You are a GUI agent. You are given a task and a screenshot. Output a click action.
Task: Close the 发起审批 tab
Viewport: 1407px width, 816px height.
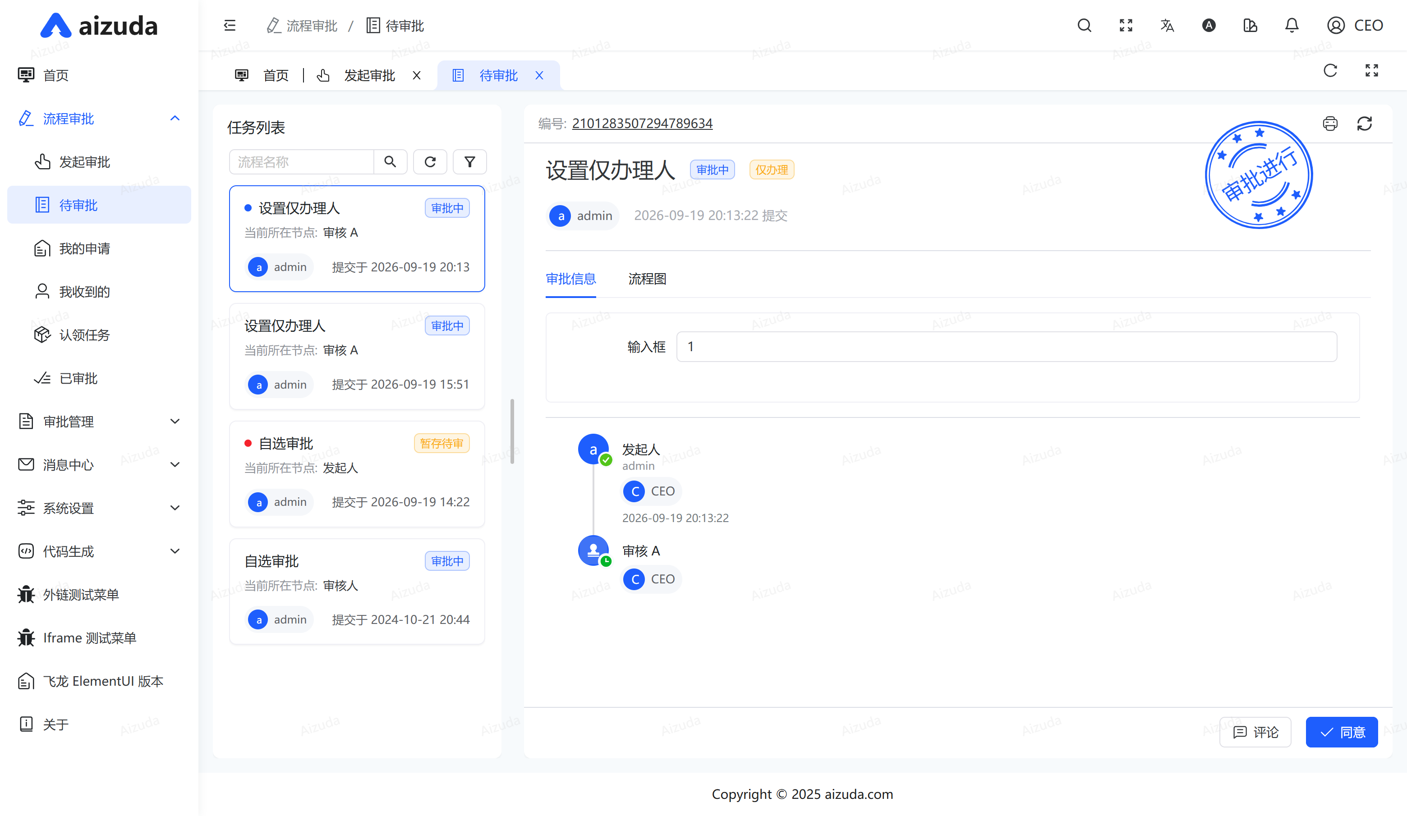click(x=417, y=75)
